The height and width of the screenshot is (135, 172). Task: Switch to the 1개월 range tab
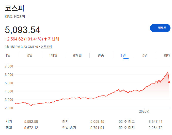(53, 56)
